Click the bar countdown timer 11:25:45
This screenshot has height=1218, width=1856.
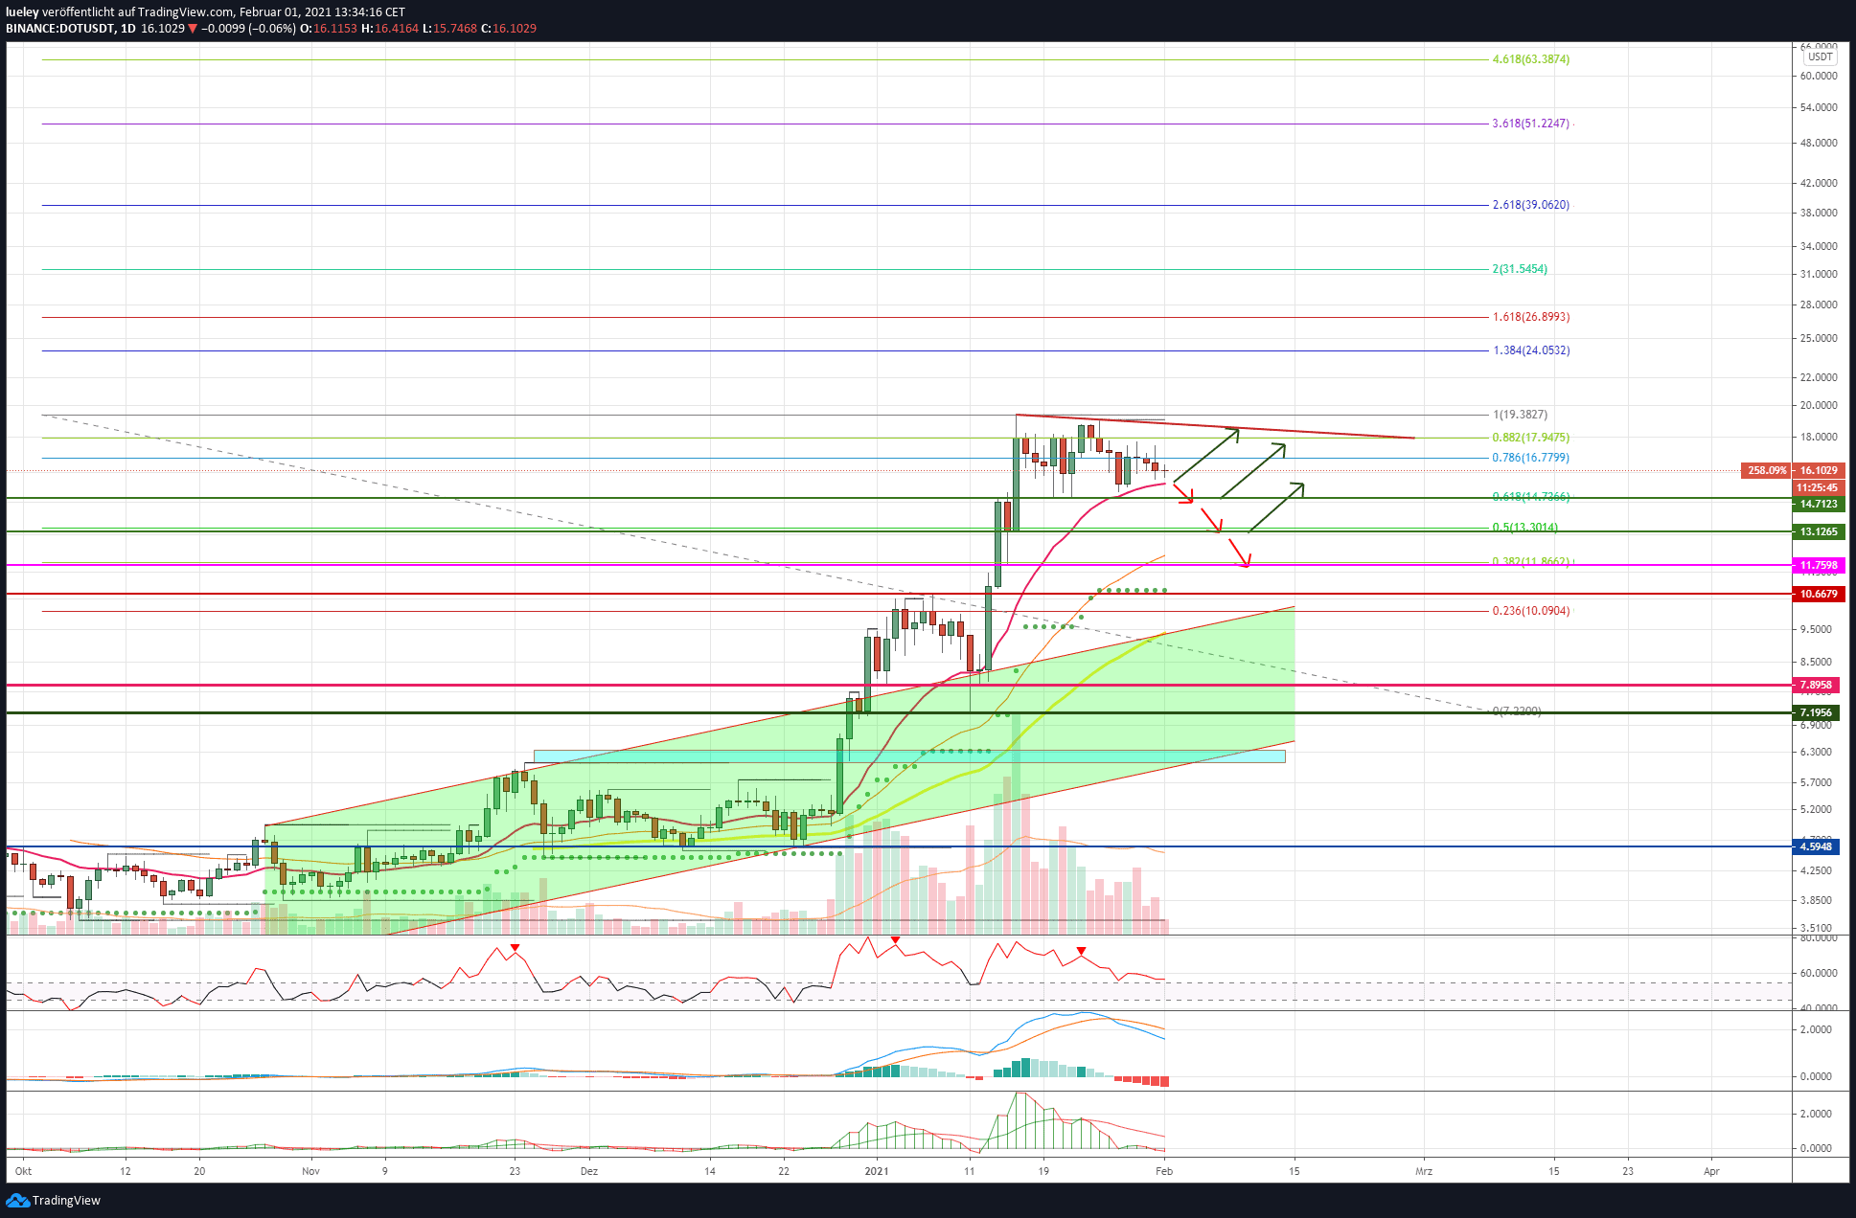tap(1818, 487)
